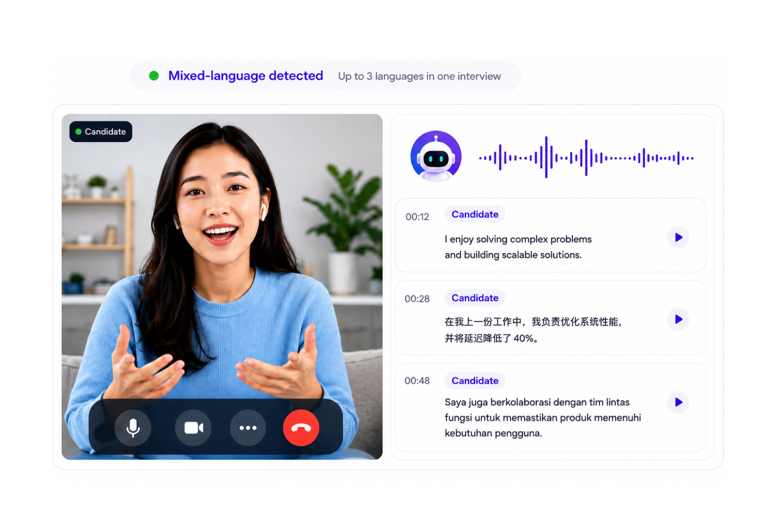The width and height of the screenshot is (778, 531).
Task: Select the Candidate tag at 00:28
Action: click(475, 298)
